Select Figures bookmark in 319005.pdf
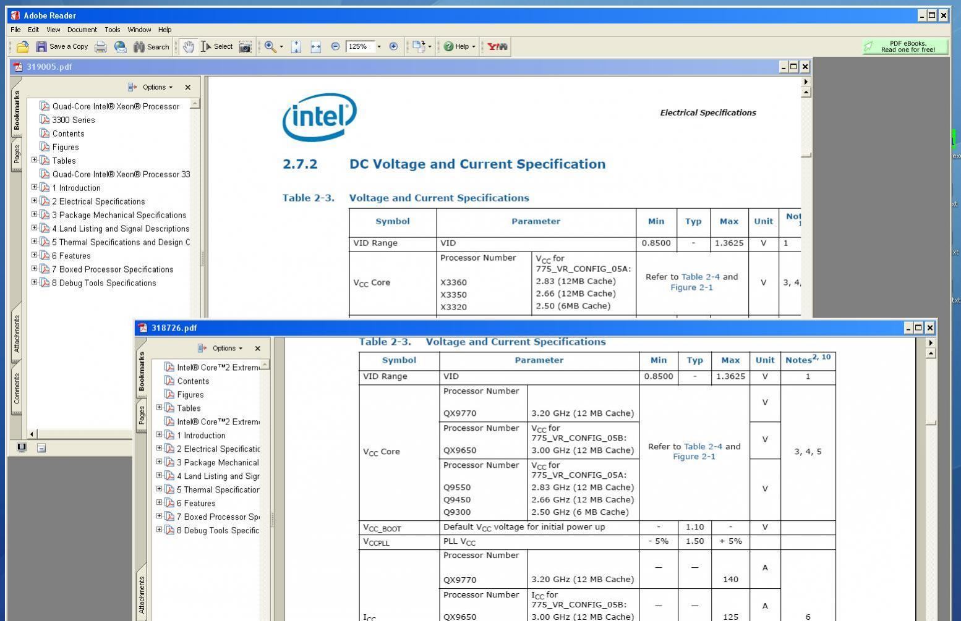Screen dimensions: 961x621 click(66, 147)
